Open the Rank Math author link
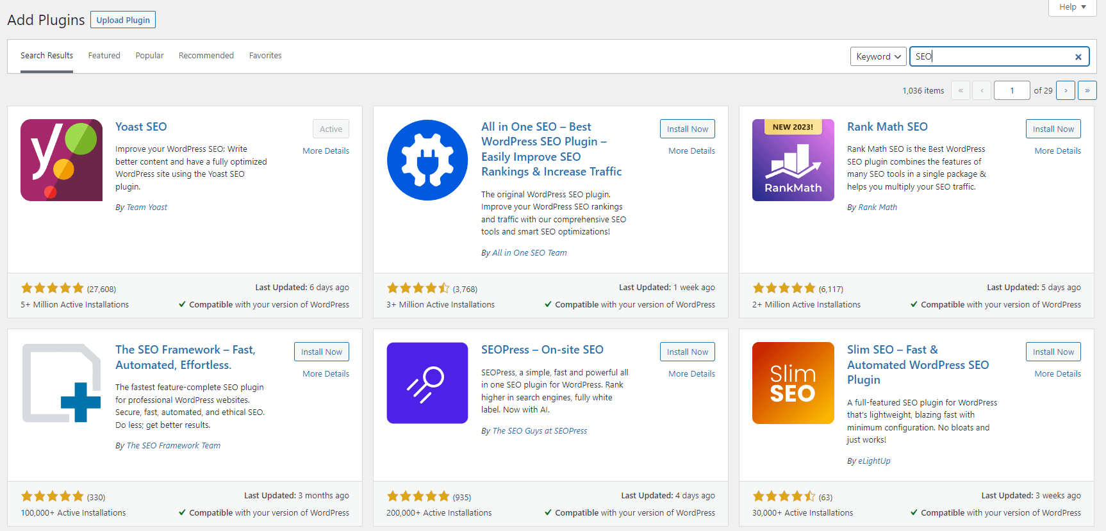 tap(877, 208)
